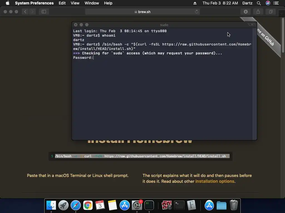Open Notification Center list icon

click(276, 3)
